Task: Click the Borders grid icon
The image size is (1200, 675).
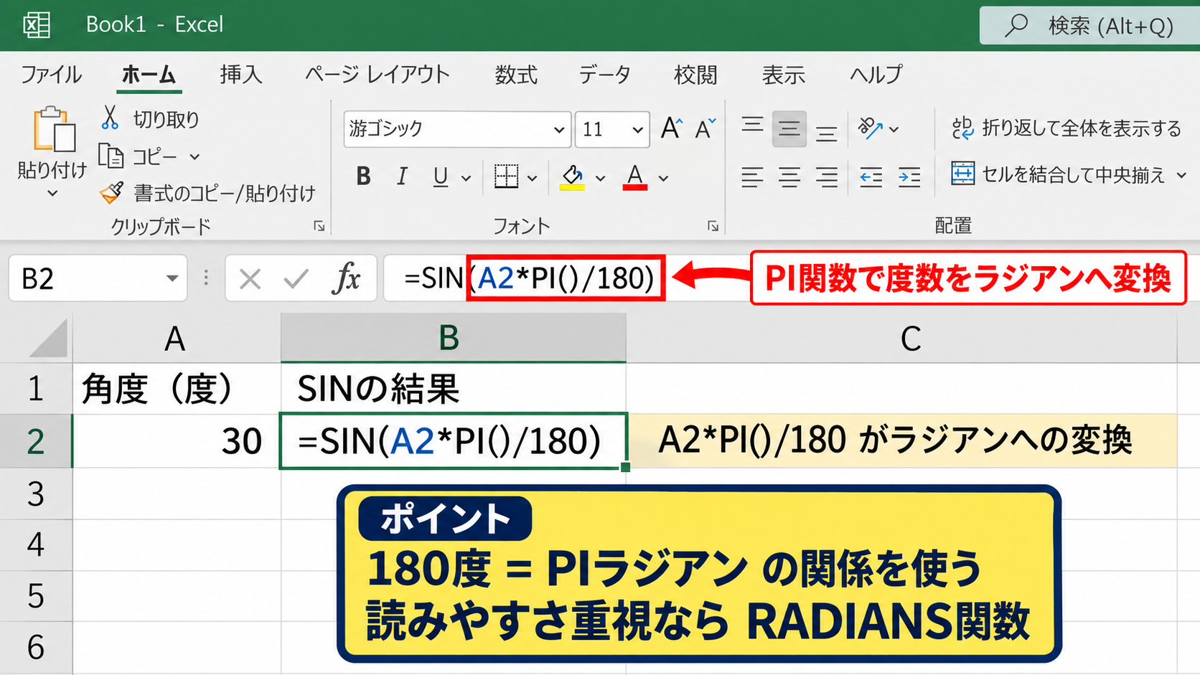Action: pos(506,176)
